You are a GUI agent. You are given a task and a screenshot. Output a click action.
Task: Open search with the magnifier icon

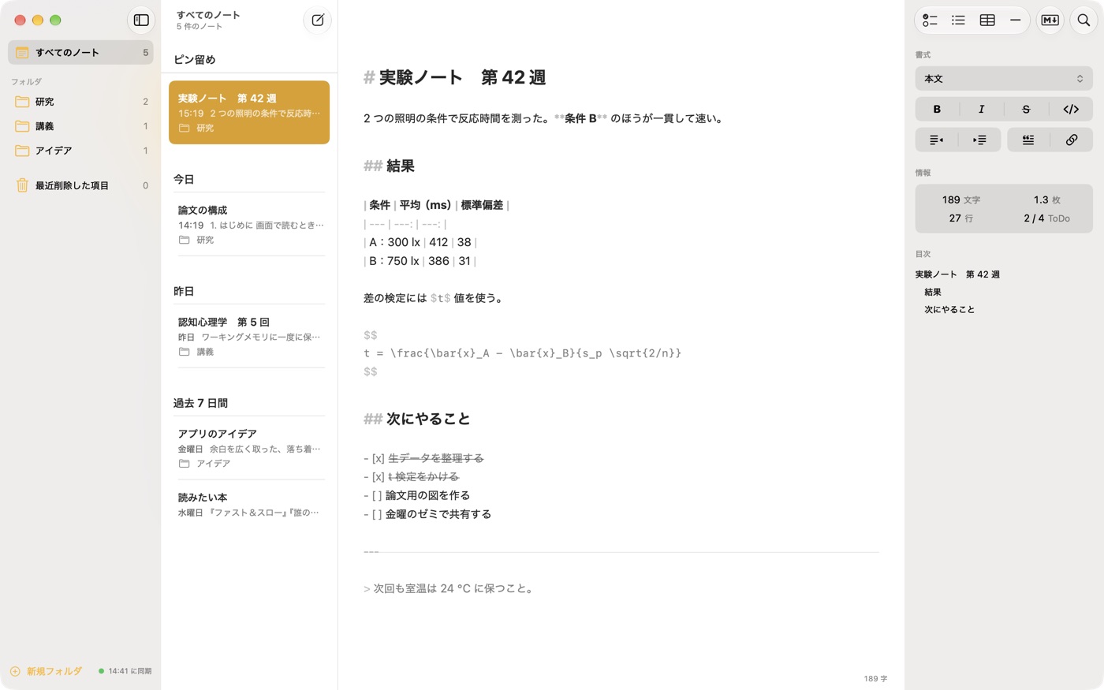1083,21
